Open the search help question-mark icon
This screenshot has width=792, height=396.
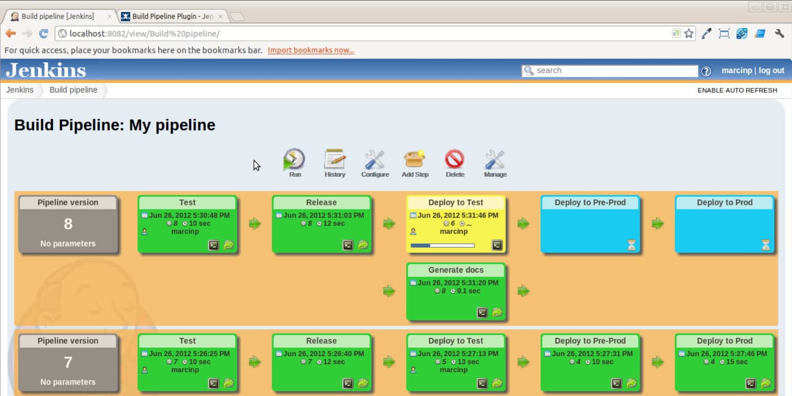point(706,71)
